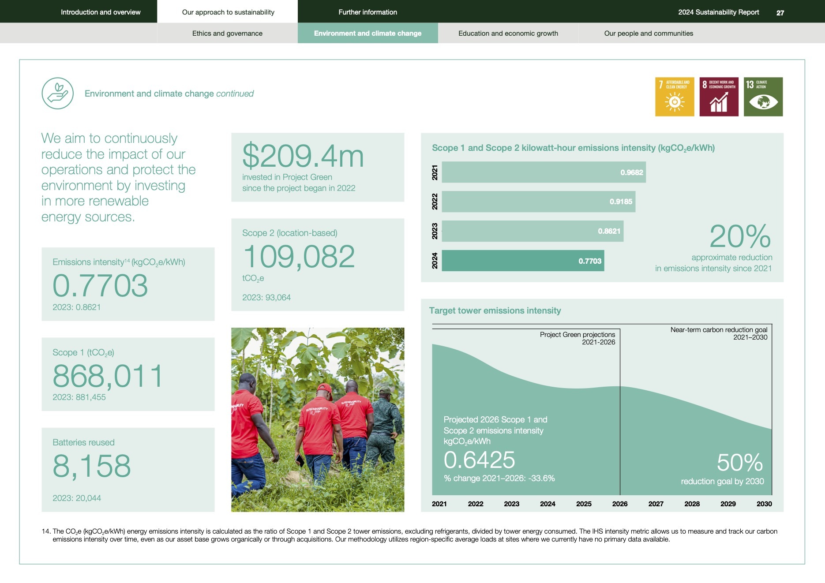Click the sun symbol inside SDG 7 tile
825x583 pixels.
pos(675,103)
